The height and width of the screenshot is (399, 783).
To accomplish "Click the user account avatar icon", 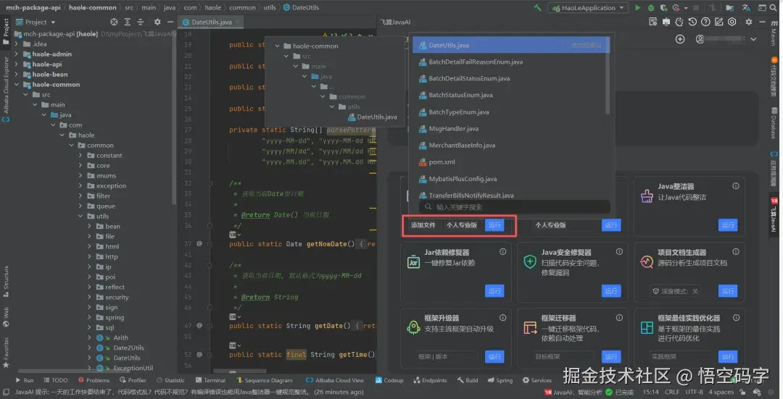I will coord(700,39).
